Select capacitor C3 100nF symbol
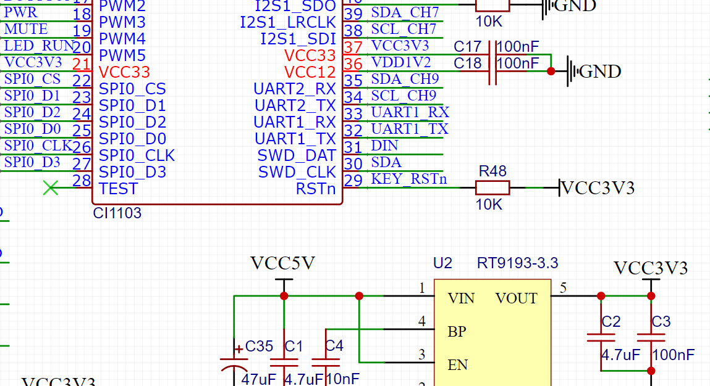 (651, 337)
